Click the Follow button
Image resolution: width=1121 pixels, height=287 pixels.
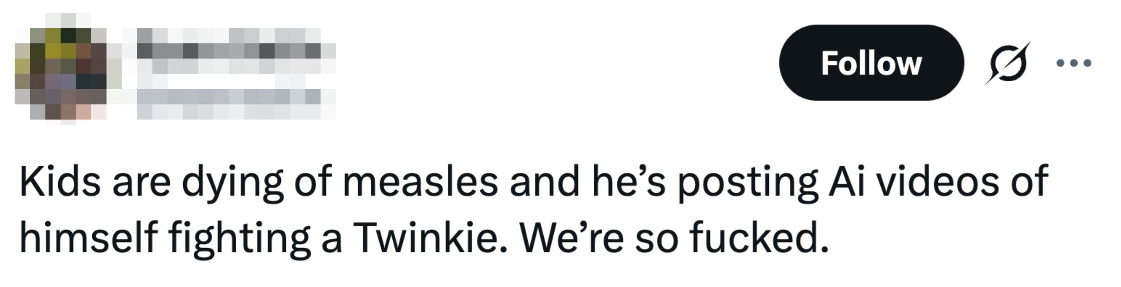[871, 63]
